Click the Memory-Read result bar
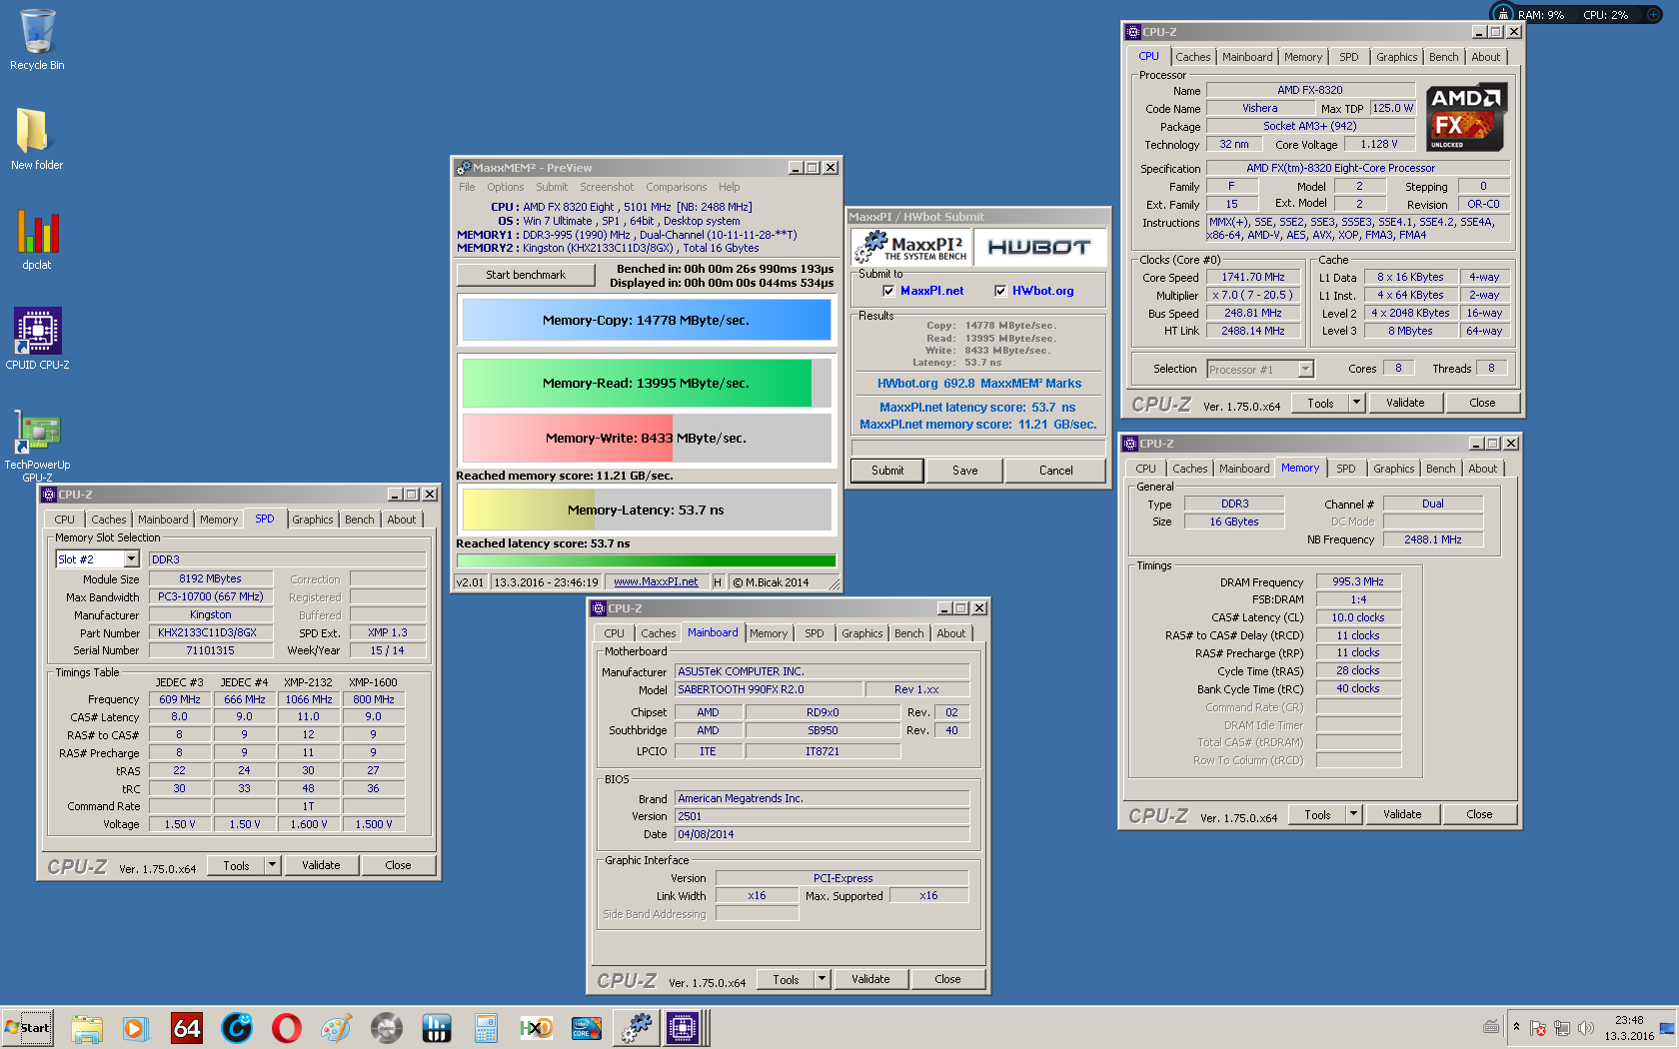1679x1049 pixels. click(x=646, y=384)
